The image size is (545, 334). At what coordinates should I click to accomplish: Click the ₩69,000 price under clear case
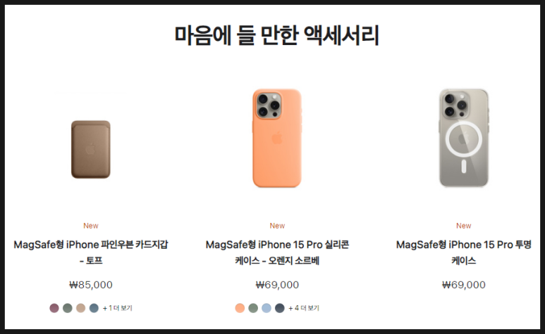464,285
